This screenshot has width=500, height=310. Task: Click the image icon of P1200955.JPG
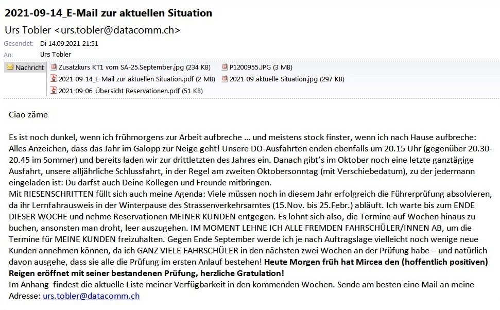pyautogui.click(x=225, y=67)
